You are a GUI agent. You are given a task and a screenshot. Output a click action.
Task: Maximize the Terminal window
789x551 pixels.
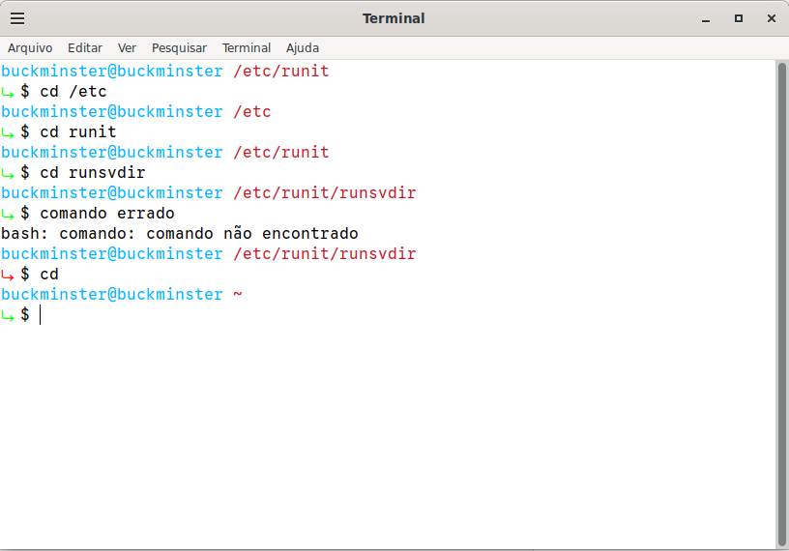pos(739,18)
